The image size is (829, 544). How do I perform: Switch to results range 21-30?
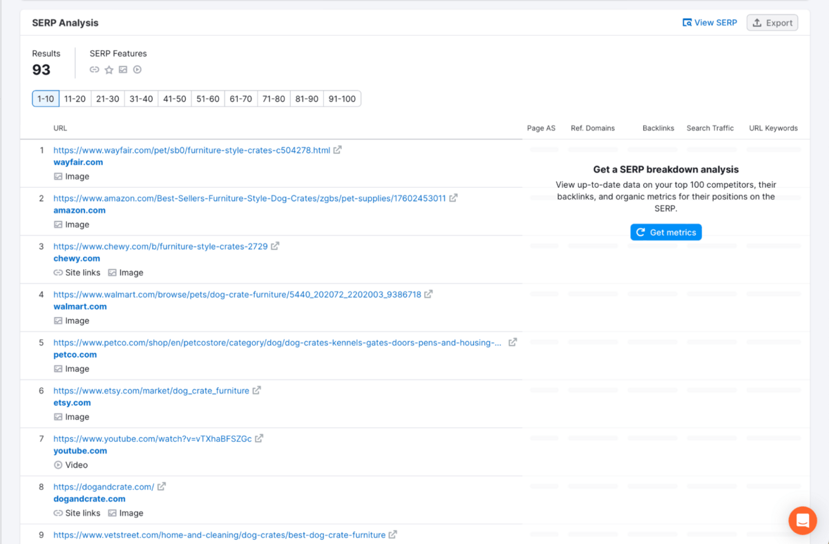tap(108, 99)
